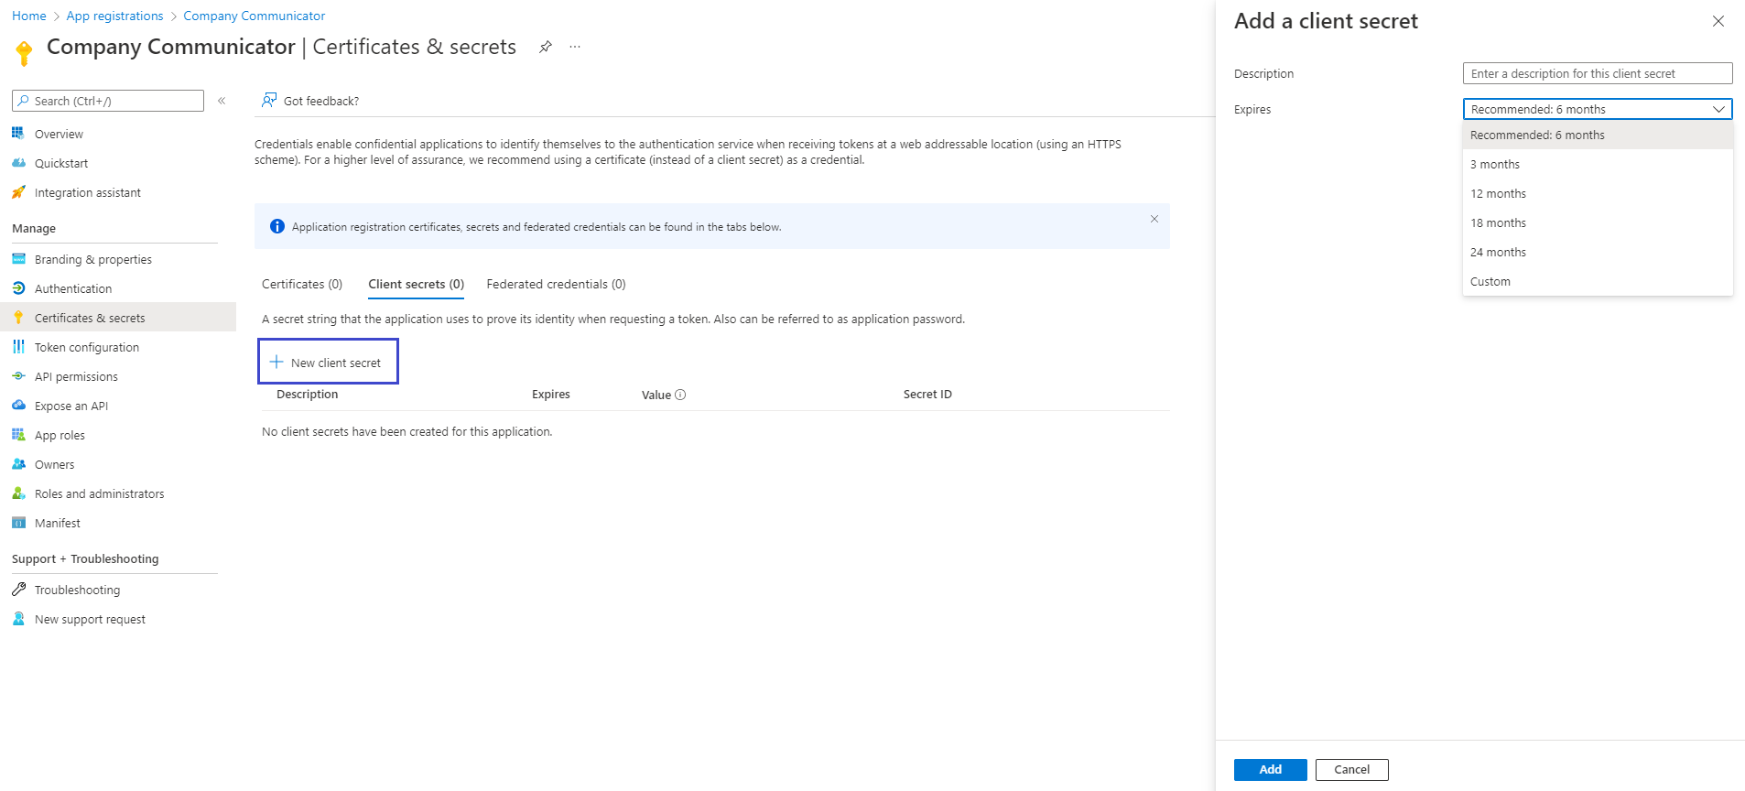Image resolution: width=1745 pixels, height=791 pixels.
Task: Choose 24 months expiry option
Action: point(1598,252)
